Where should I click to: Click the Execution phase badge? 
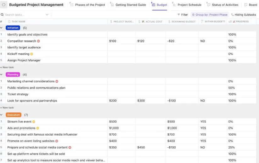pyautogui.click(x=14, y=115)
